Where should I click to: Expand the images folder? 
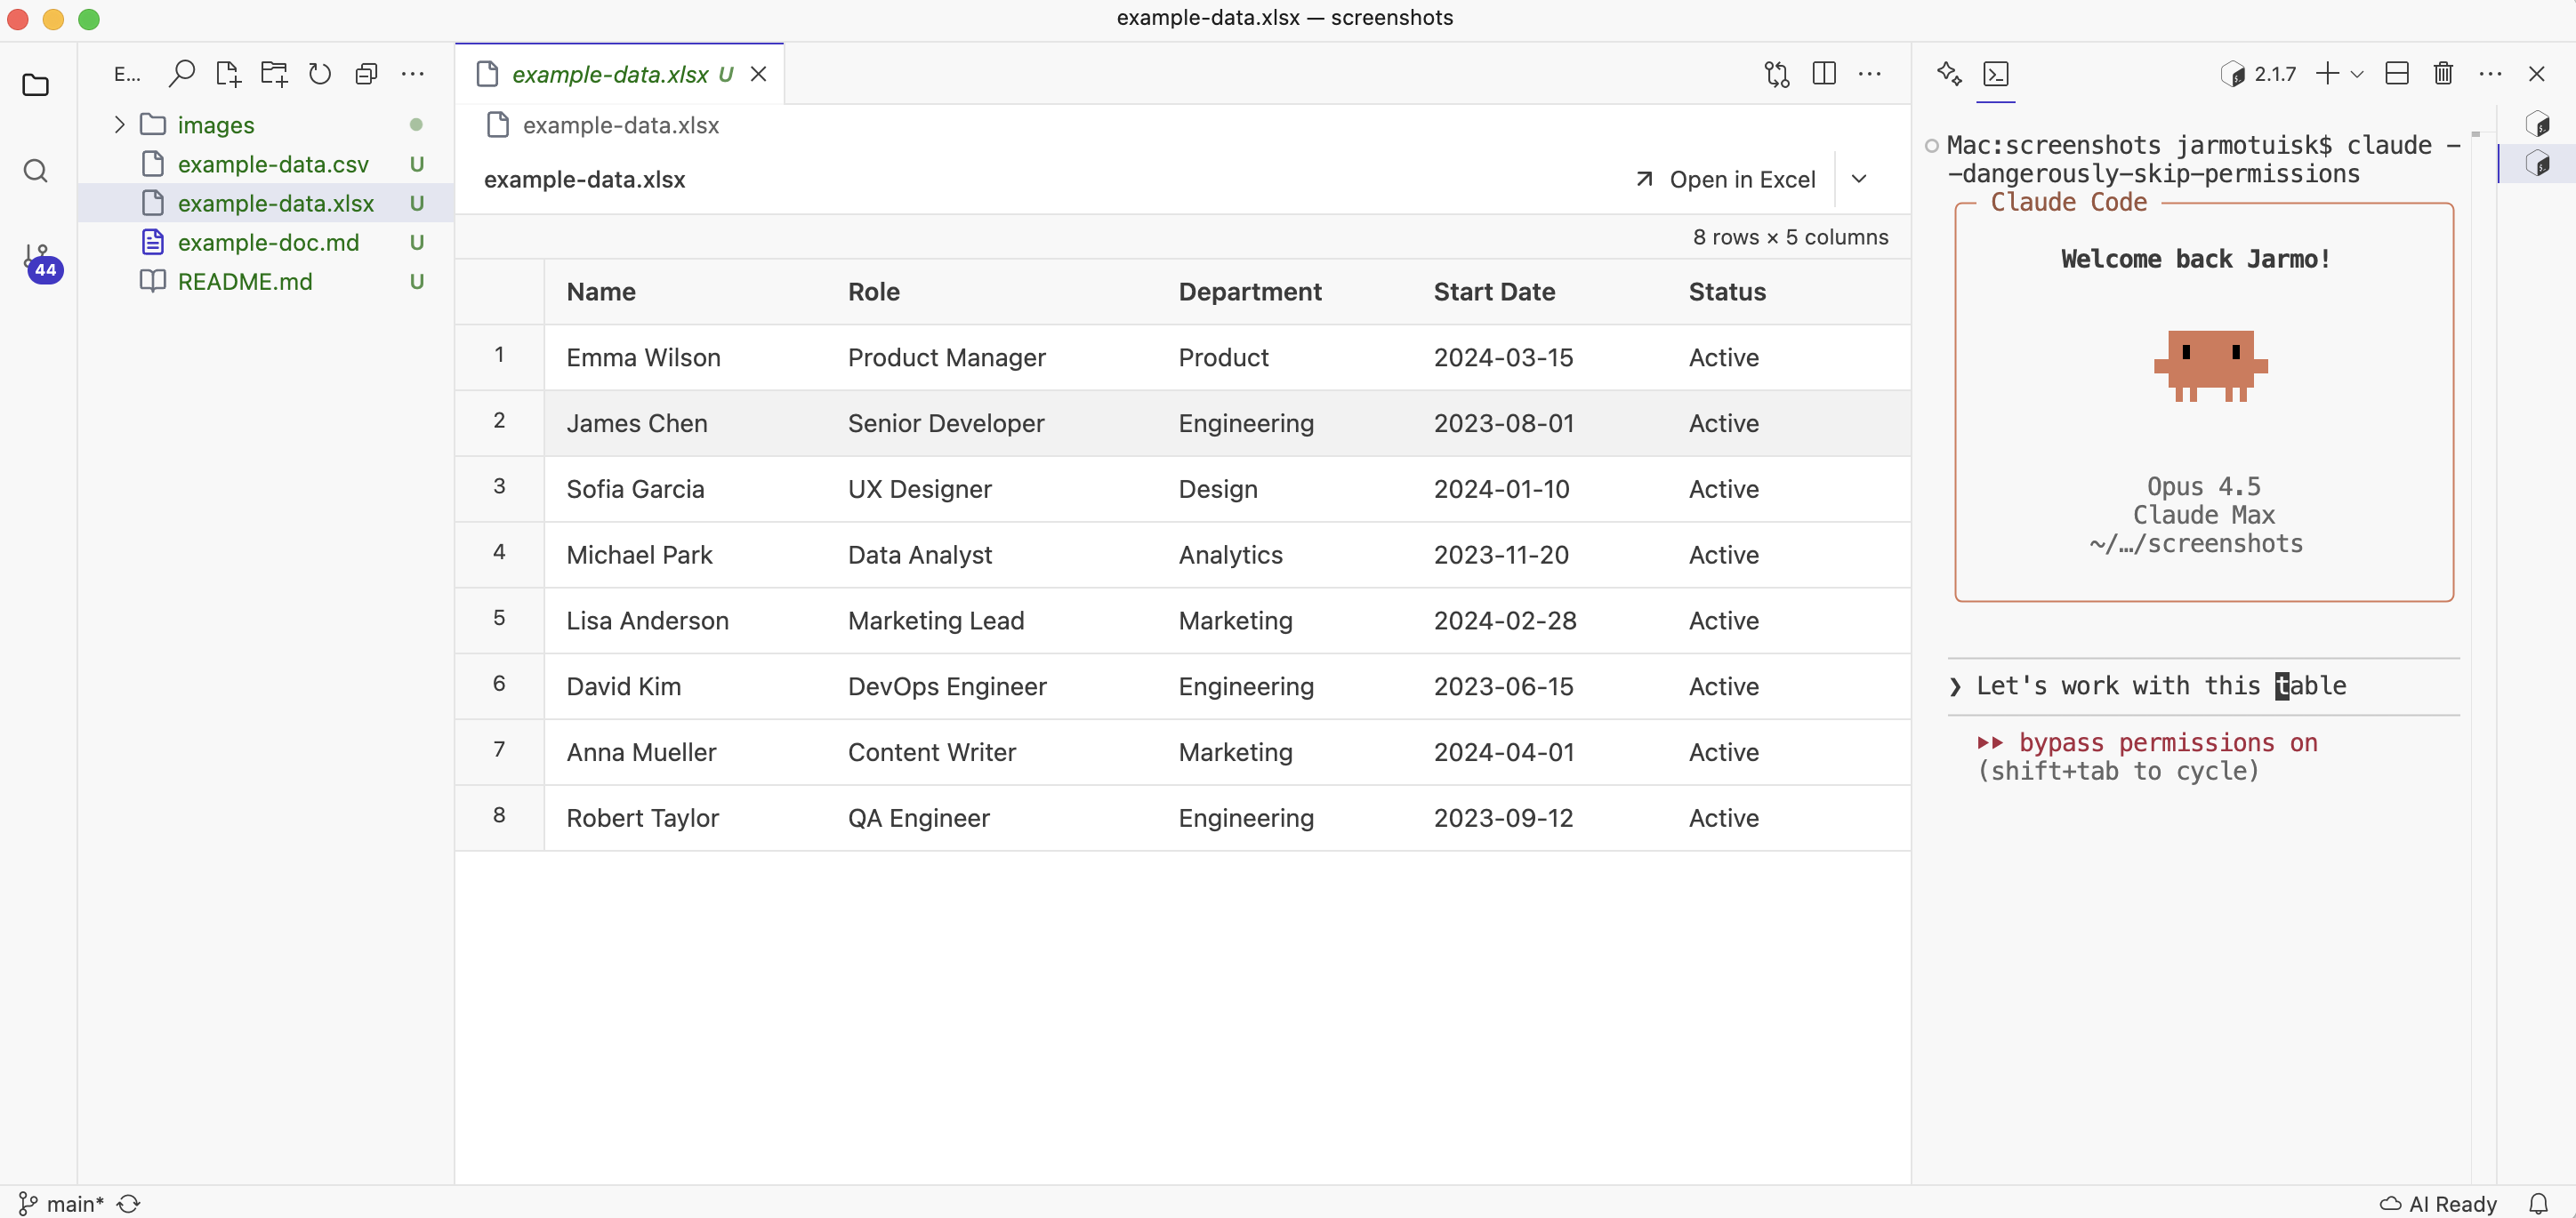pyautogui.click(x=117, y=124)
